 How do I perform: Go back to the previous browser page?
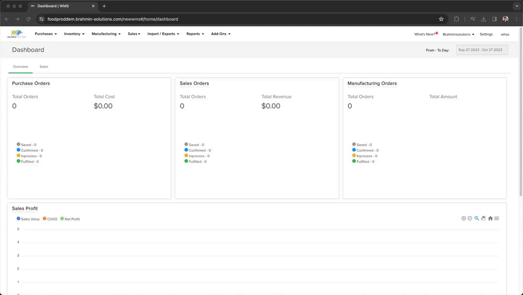pos(7,19)
